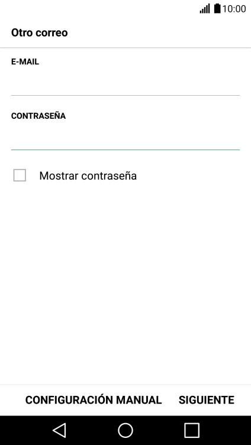Enable the Mostrar contraseña checkbox
The image size is (251, 445).
pos(20,175)
